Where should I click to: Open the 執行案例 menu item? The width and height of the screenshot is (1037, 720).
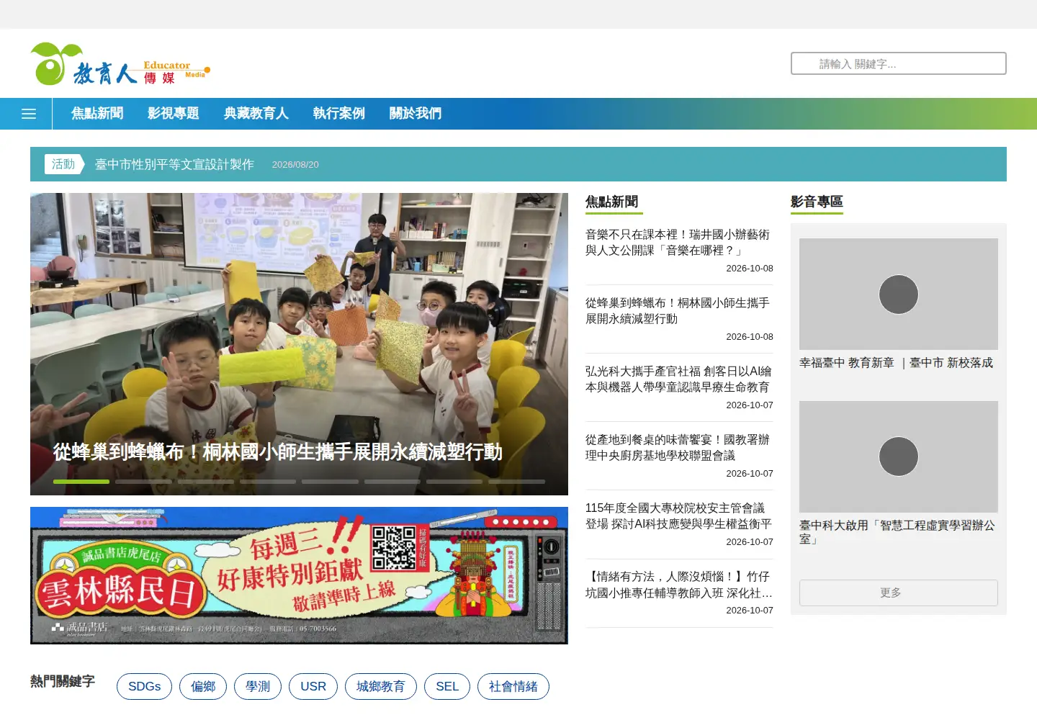click(x=339, y=114)
